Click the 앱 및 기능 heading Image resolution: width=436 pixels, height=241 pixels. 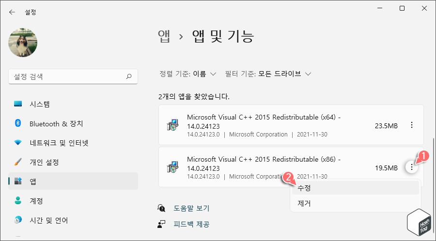tap(223, 36)
